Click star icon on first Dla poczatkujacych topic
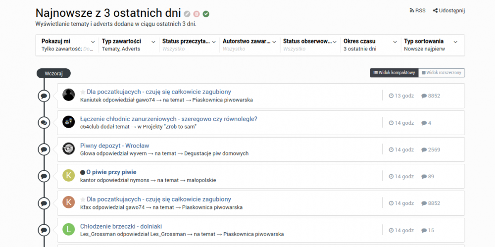 (83, 92)
